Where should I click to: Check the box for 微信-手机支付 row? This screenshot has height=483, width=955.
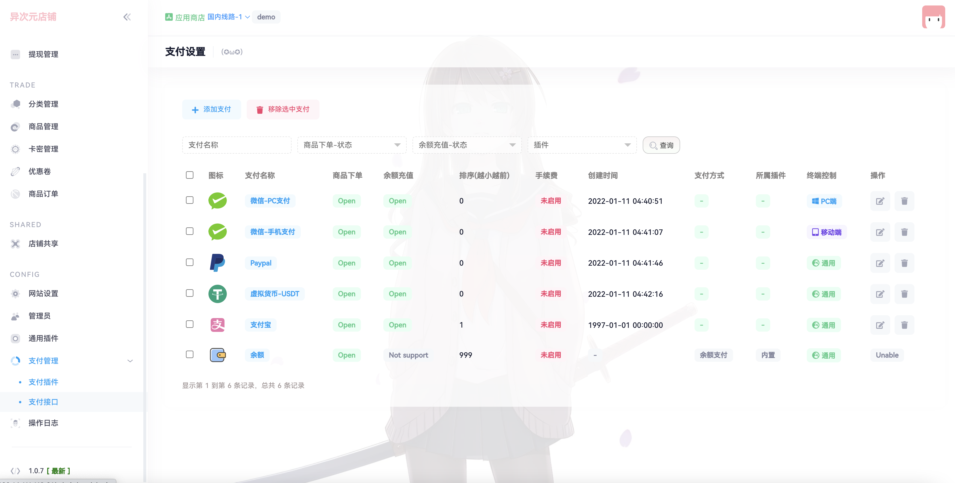tap(189, 231)
